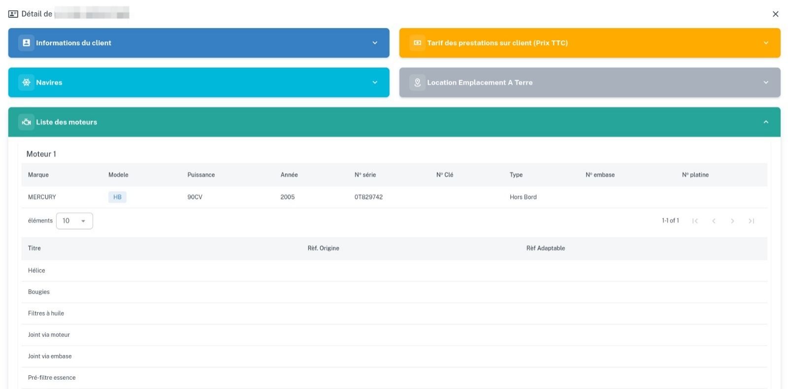Click the Marque column header

point(38,175)
